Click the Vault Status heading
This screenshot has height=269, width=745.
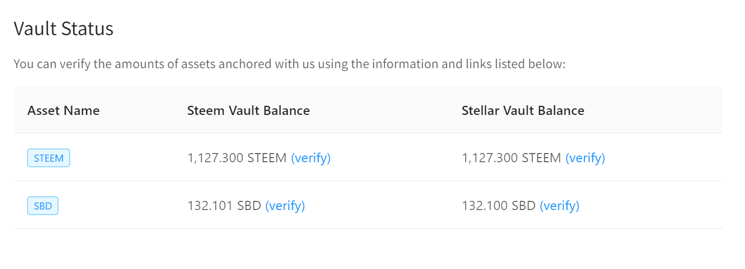(63, 28)
